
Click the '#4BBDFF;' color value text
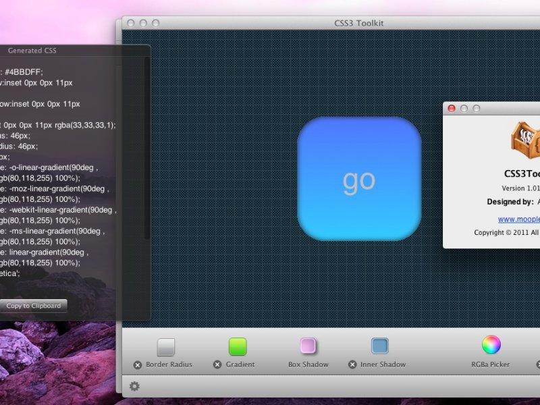coord(24,72)
